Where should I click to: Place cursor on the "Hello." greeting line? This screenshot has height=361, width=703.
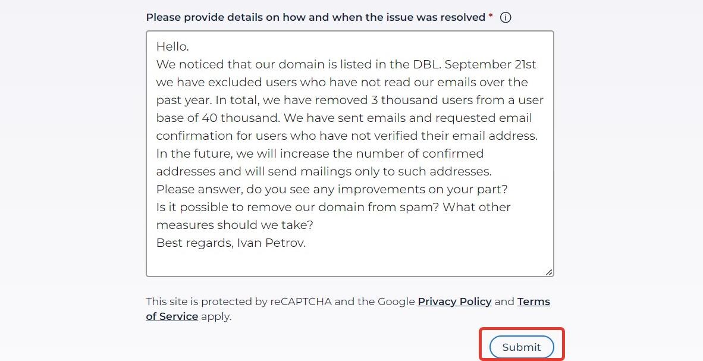pos(172,46)
